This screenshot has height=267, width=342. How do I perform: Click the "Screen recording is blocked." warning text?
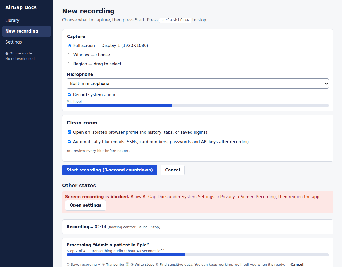click(97, 197)
